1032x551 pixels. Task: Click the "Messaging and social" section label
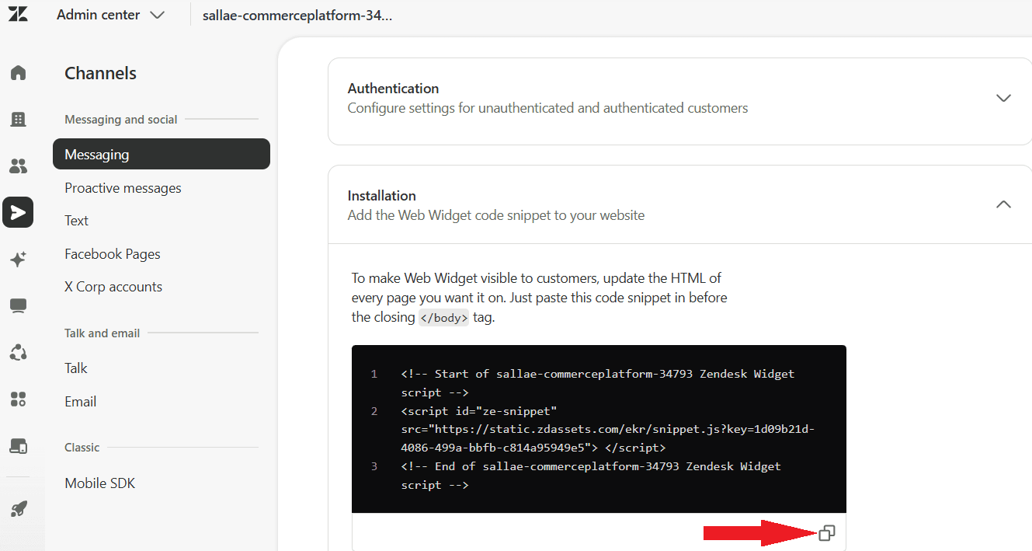point(121,120)
